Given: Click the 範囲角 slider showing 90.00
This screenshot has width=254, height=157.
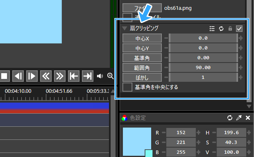Looking at the screenshot, I should 203,67.
